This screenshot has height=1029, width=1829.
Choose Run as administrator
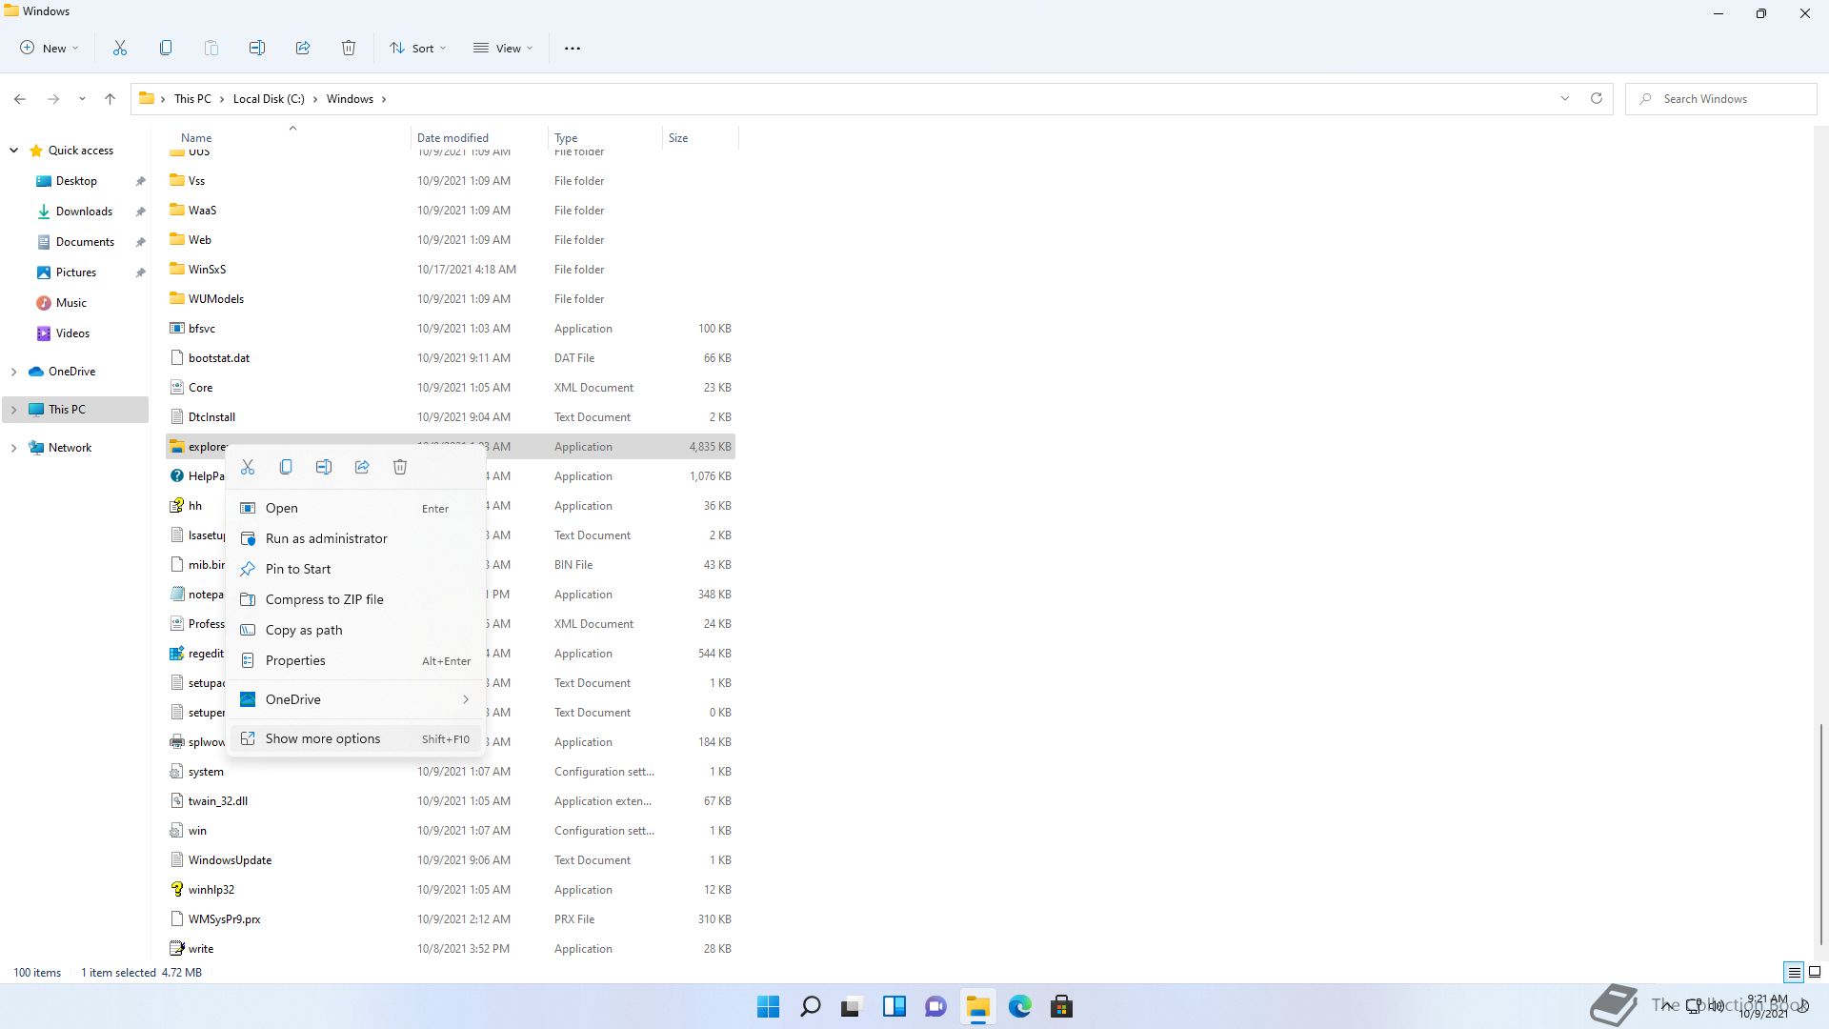point(326,538)
